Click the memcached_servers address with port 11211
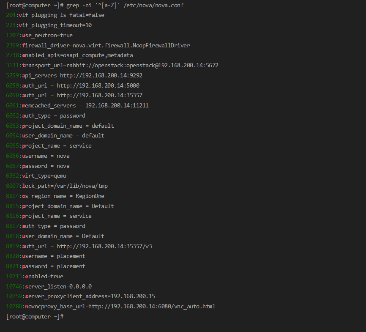This screenshot has width=366, height=332. [x=117, y=105]
